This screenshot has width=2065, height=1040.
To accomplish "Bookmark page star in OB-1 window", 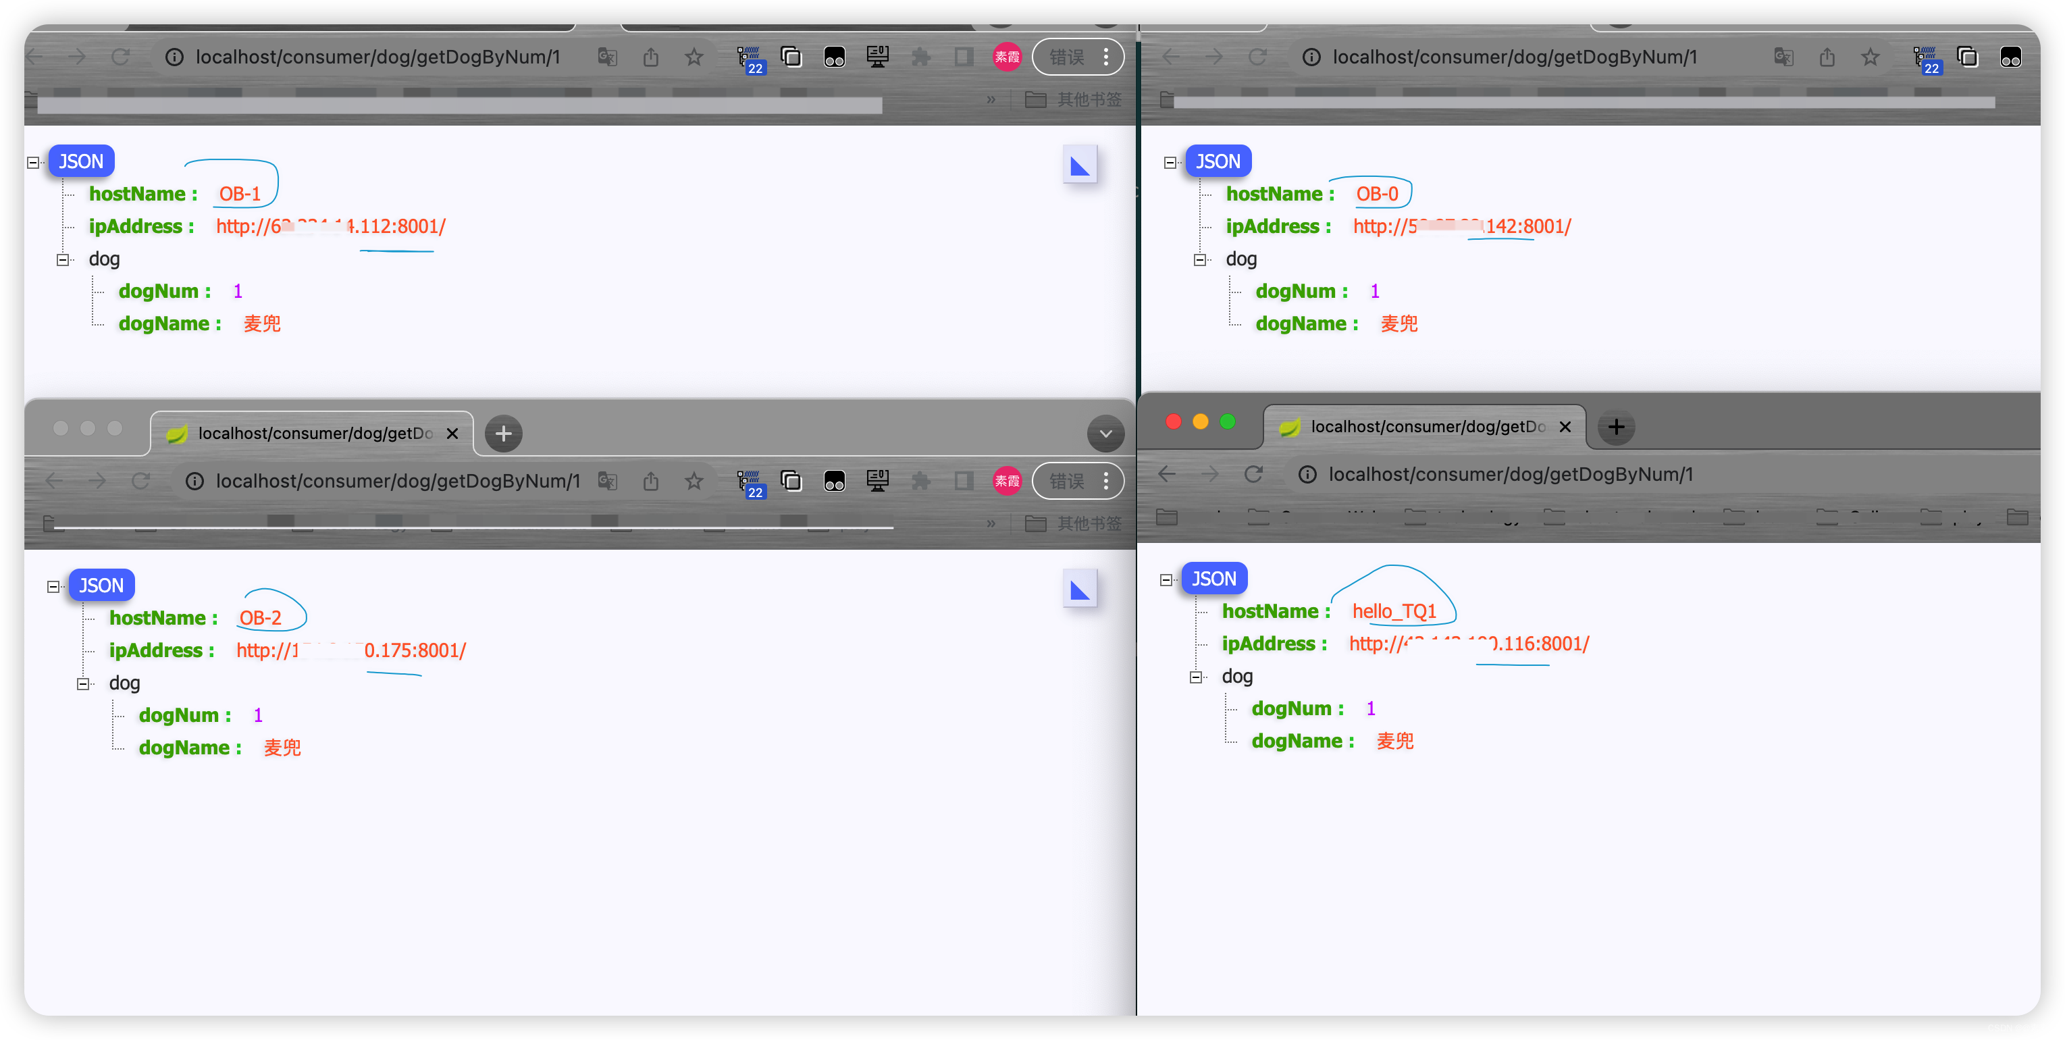I will coord(694,57).
